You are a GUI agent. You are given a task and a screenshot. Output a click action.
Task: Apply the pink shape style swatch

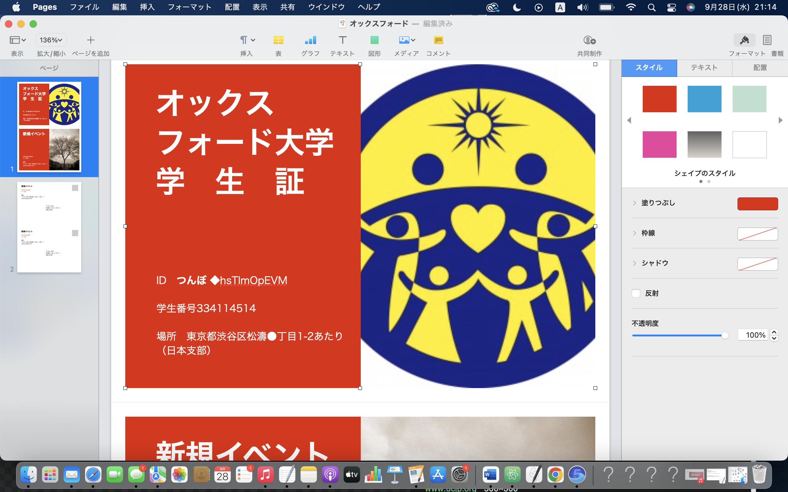pos(659,145)
